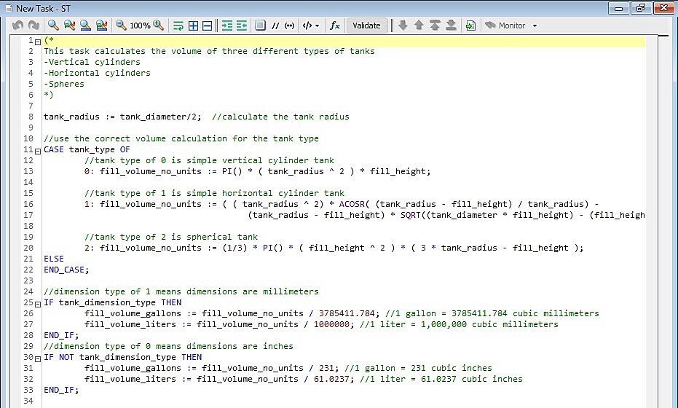Click the move up arrow icon
This screenshot has height=408, width=678.
(x=419, y=25)
